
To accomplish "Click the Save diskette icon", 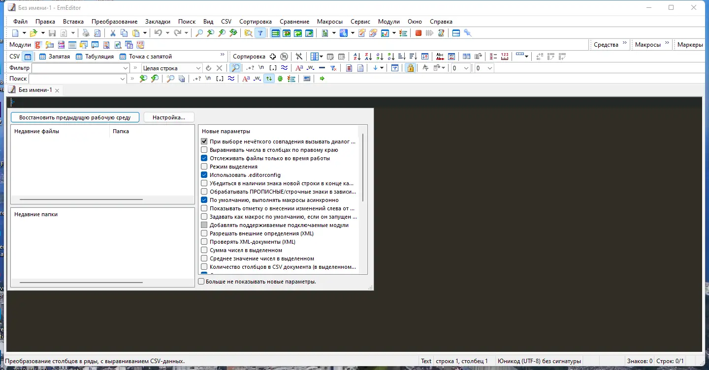I will point(52,33).
